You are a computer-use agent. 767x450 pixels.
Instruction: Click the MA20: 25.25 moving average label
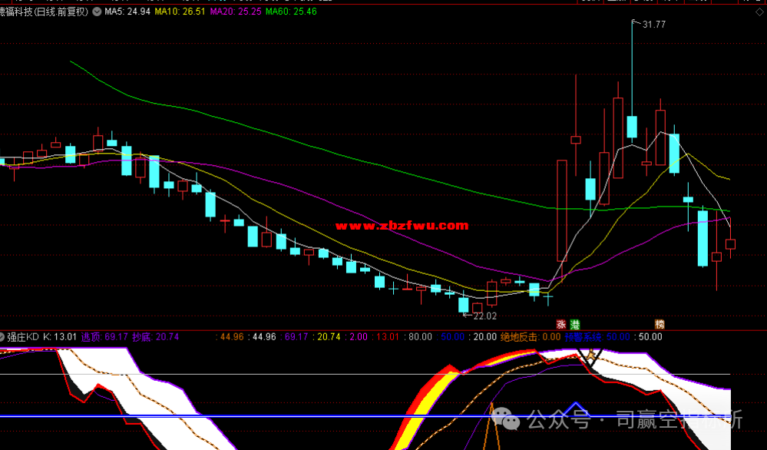[236, 12]
